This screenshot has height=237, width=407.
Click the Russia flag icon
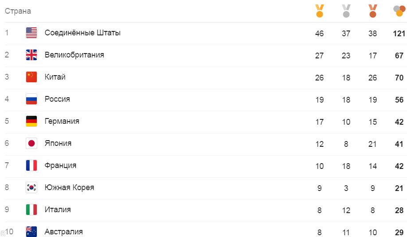tap(31, 99)
